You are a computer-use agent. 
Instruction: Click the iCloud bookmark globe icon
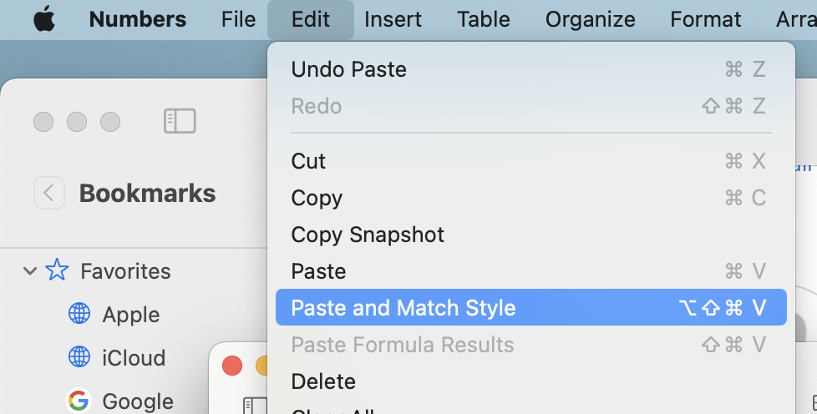[x=79, y=357]
